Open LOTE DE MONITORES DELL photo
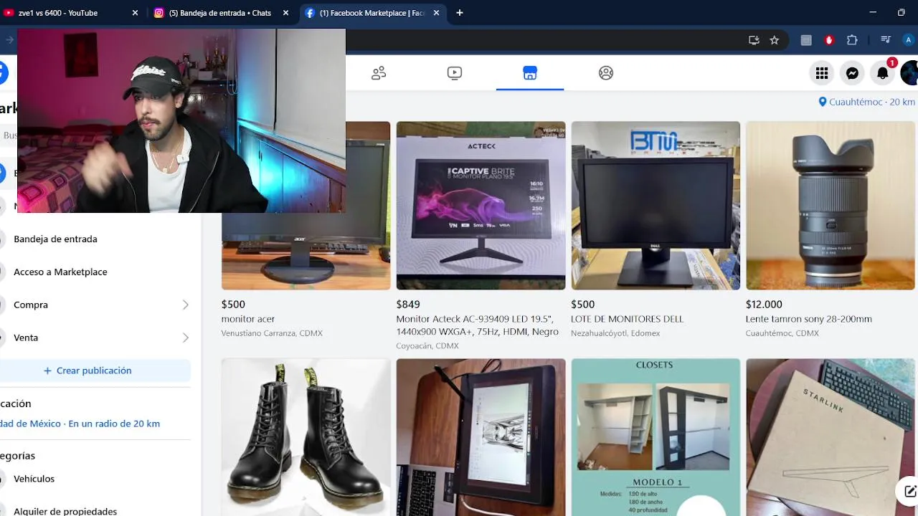The image size is (918, 516). [x=656, y=206]
